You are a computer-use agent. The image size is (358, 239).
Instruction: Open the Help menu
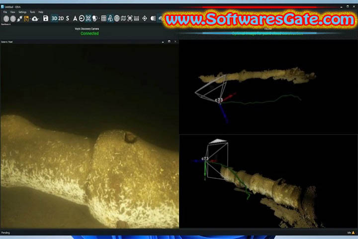click(41, 12)
